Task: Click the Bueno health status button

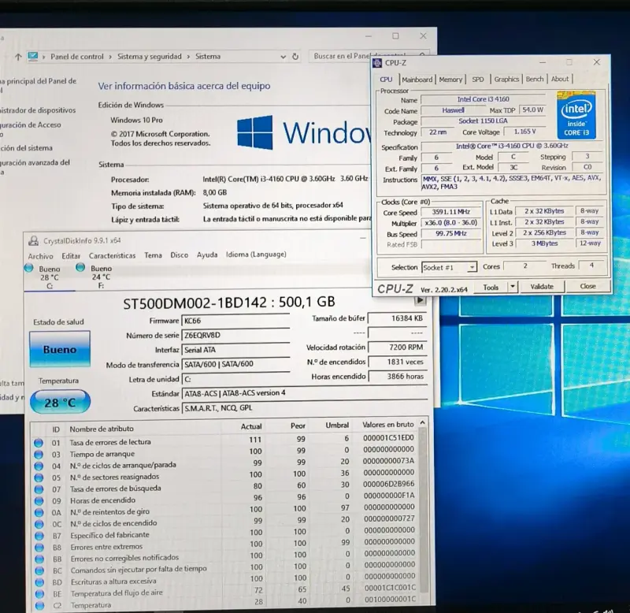Action: [x=60, y=349]
